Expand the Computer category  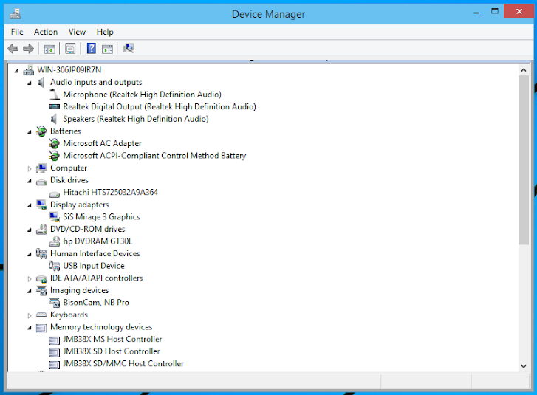tap(30, 168)
